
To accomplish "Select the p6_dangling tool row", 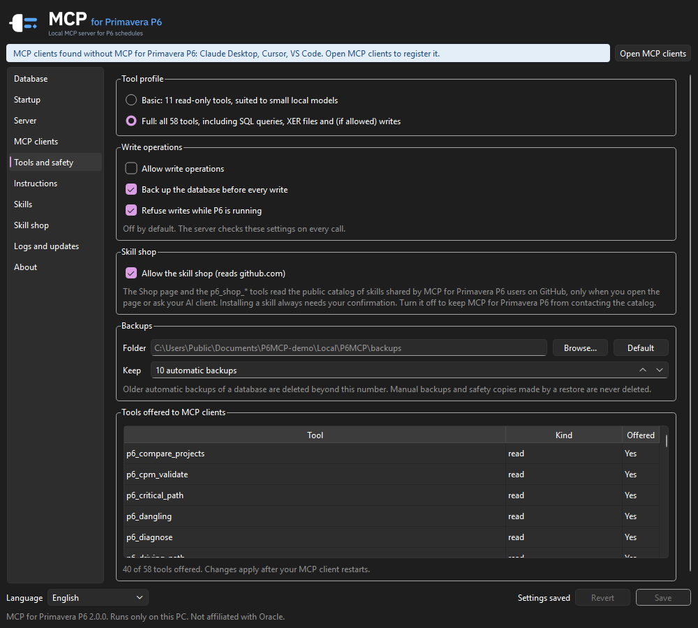I will 392,516.
